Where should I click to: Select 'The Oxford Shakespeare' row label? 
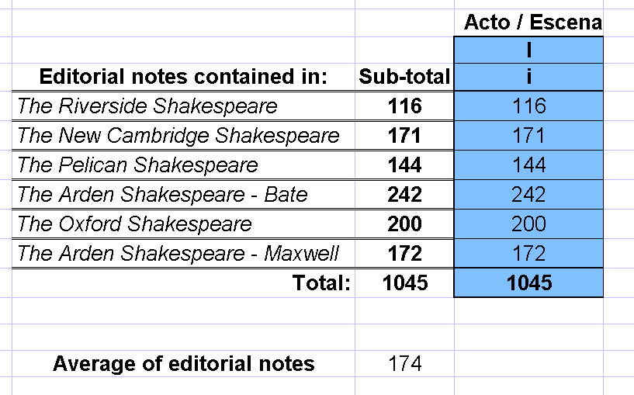coord(184,224)
